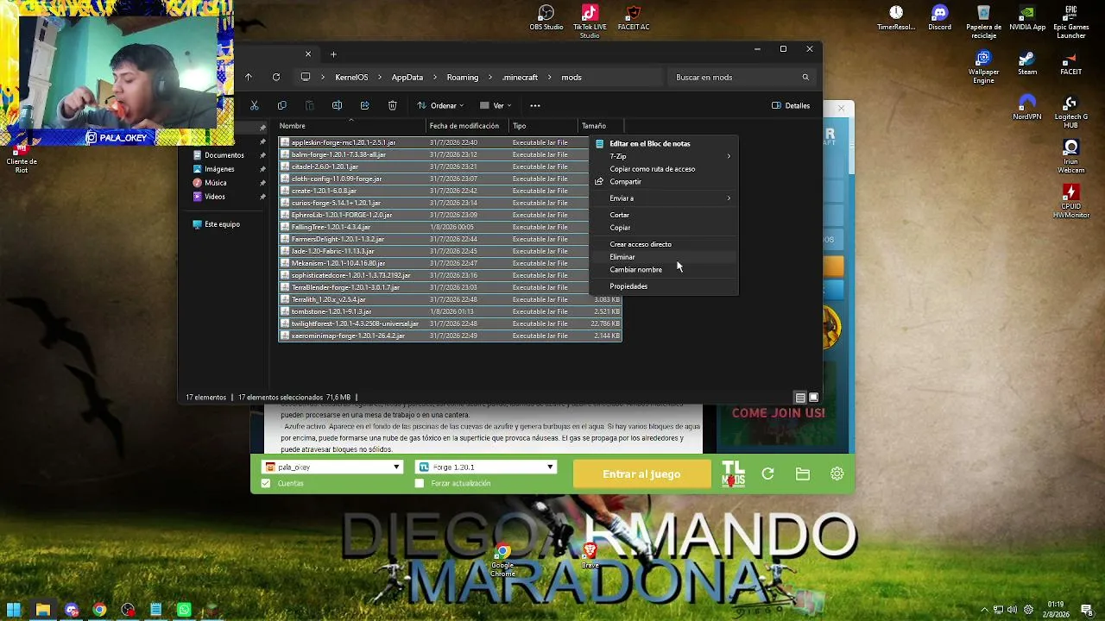Viewport: 1105px width, 621px height.
Task: Open OBS Studio desktop shortcut
Action: 546,18
